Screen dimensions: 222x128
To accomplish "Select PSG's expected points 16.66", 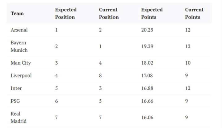I will coord(147,101).
